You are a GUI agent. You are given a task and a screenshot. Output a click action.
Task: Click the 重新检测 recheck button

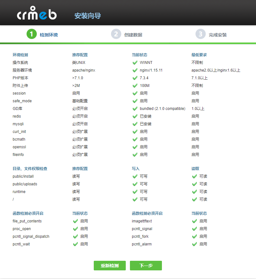tap(110, 266)
